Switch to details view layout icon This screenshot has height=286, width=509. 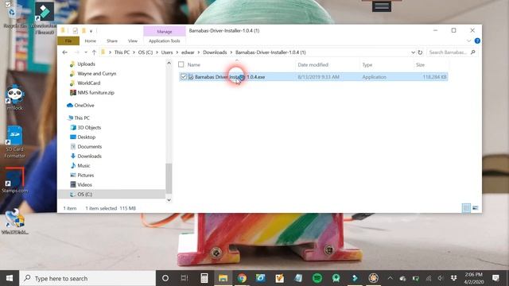[466, 208]
